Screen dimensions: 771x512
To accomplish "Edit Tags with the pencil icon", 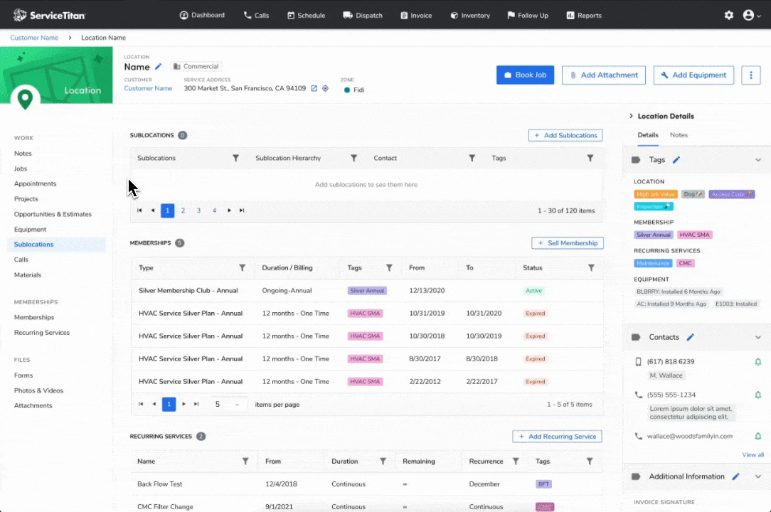I will point(676,160).
